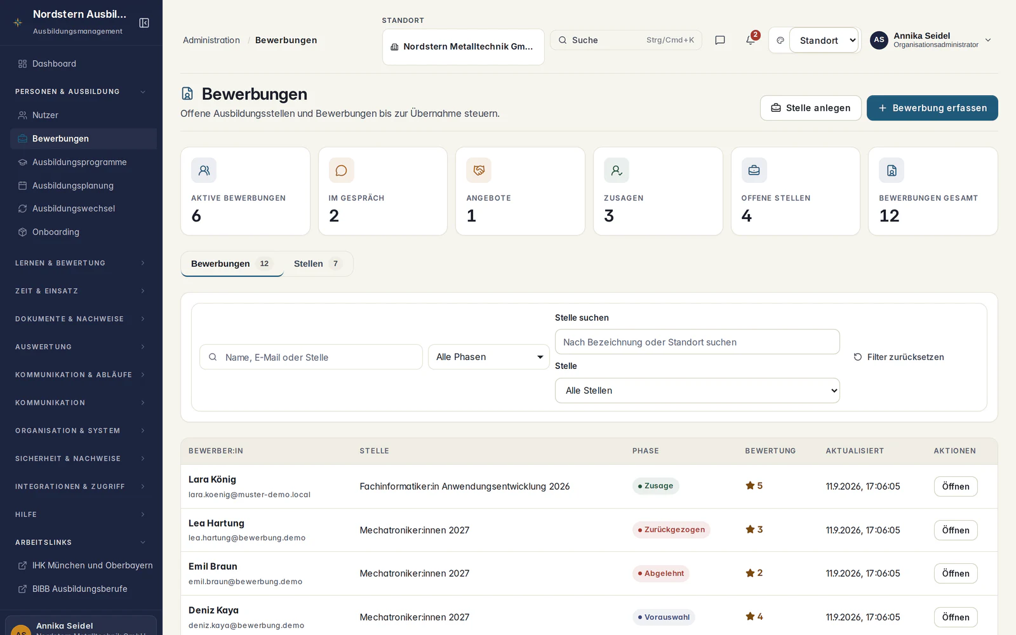The image size is (1016, 635).
Task: Click the Offene Stellen briefcase icon
Action: [x=754, y=170]
